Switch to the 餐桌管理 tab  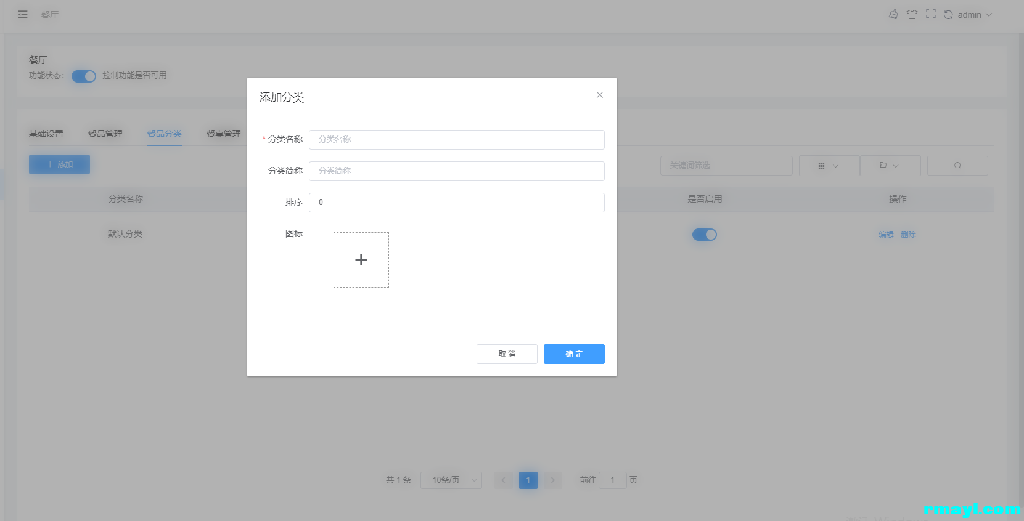223,134
